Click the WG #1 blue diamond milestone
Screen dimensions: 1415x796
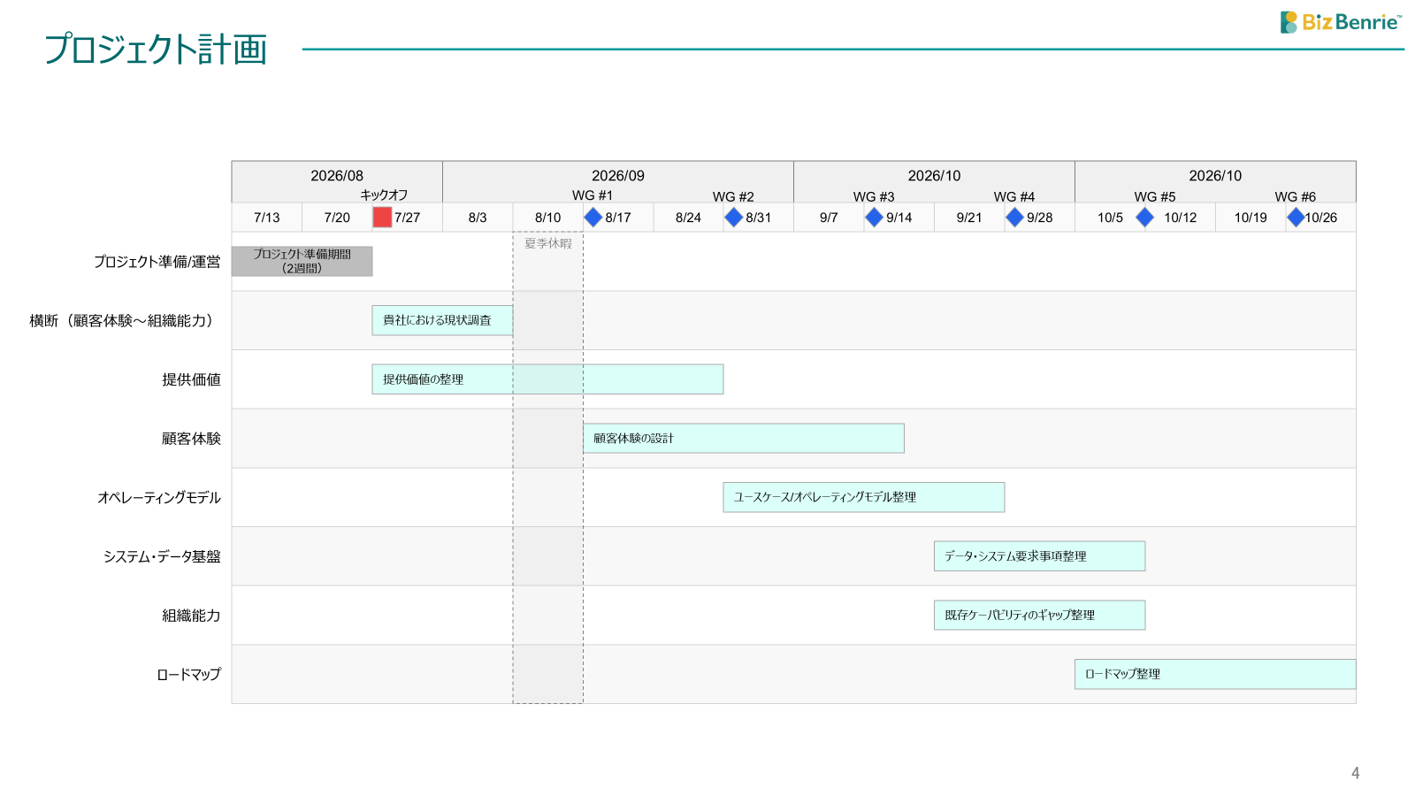point(593,217)
